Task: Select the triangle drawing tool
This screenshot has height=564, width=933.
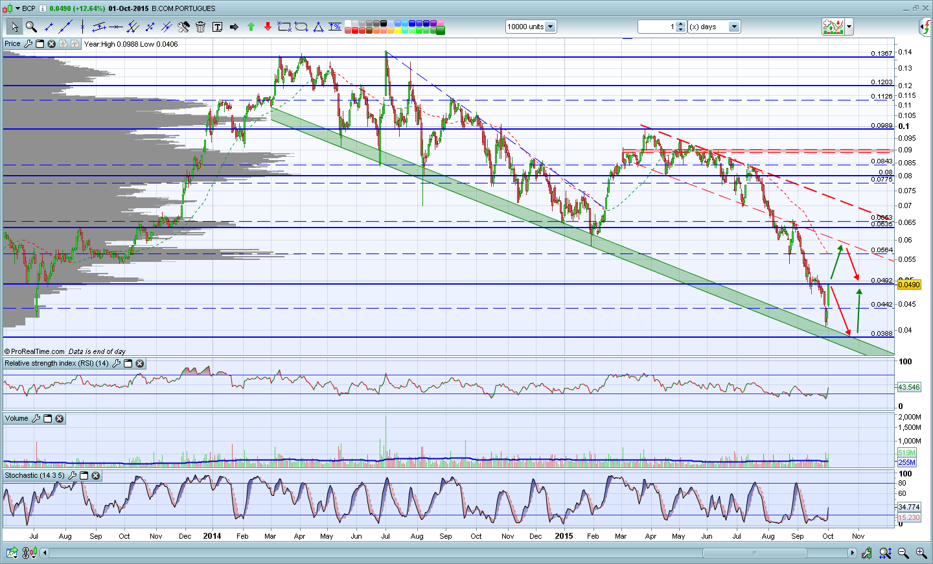Action: point(318,27)
